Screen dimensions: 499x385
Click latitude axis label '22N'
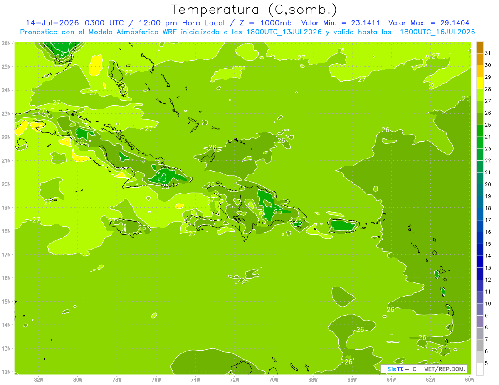[6, 137]
